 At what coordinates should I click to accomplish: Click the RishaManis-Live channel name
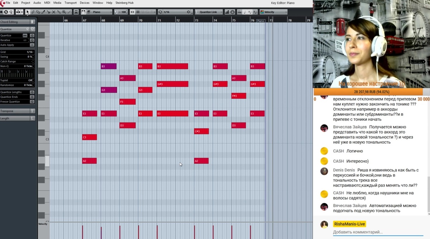pos(349,224)
